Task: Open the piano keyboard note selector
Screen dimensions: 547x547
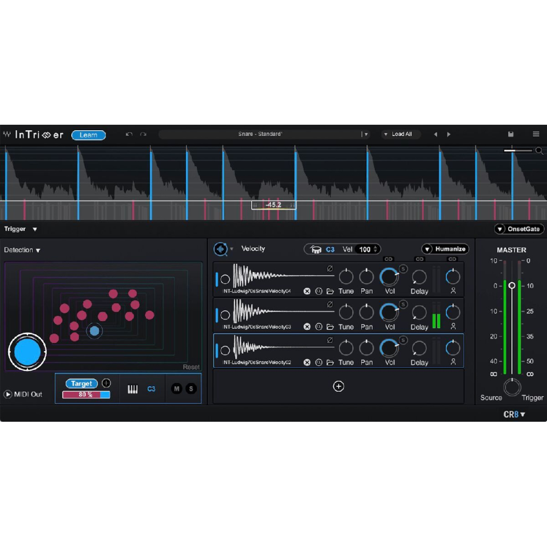Action: [132, 388]
